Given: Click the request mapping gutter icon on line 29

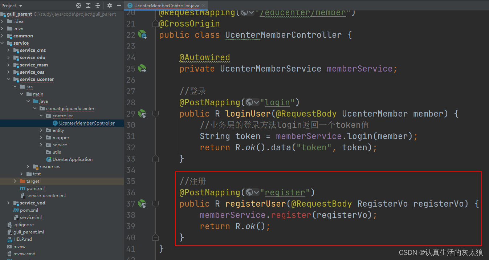Looking at the screenshot, I should 142,114.
